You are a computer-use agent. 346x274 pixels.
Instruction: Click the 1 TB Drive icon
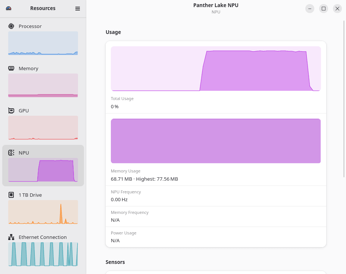(x=11, y=195)
